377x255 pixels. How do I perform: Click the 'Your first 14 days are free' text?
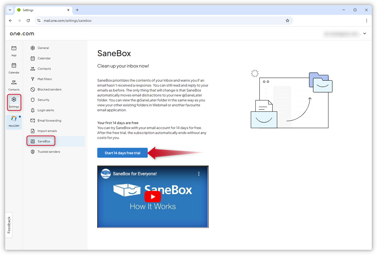(118, 123)
